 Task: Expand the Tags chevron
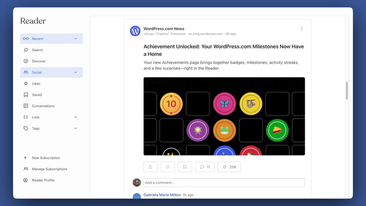coord(75,128)
